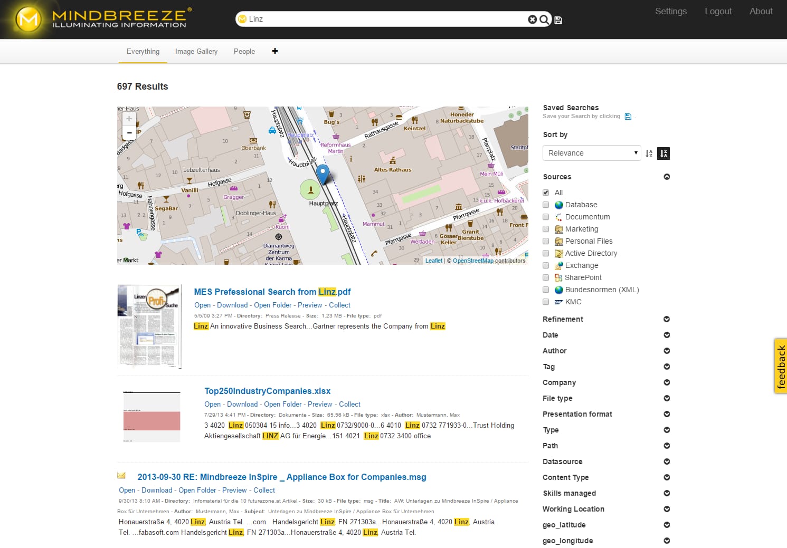Preview the MES Professional Search pdf

point(310,305)
